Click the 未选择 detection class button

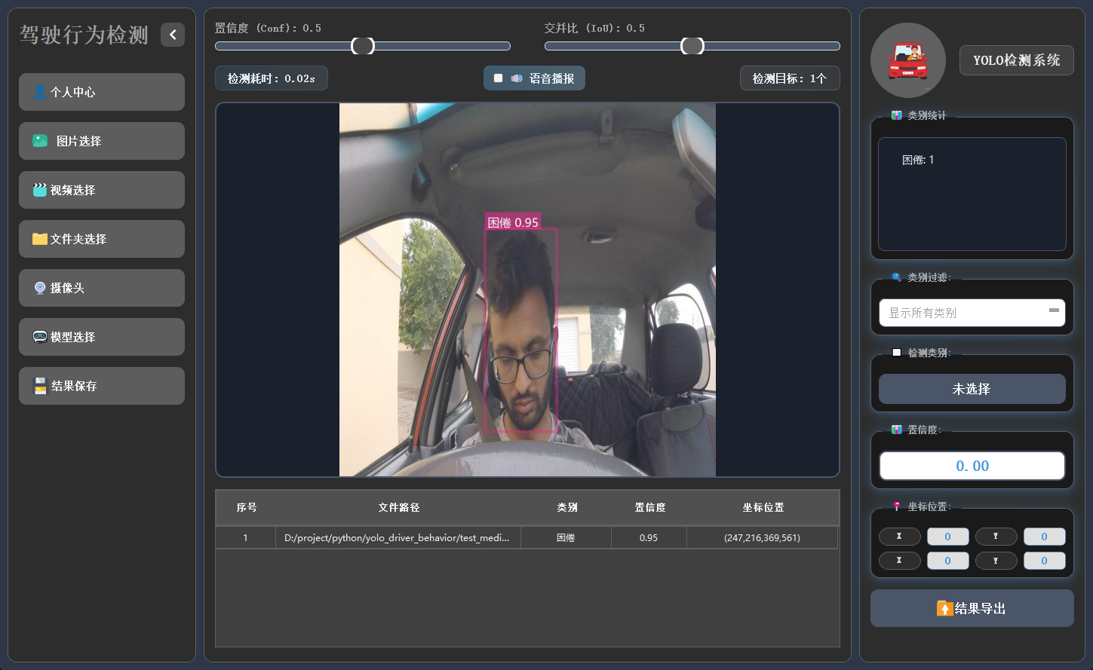972,389
